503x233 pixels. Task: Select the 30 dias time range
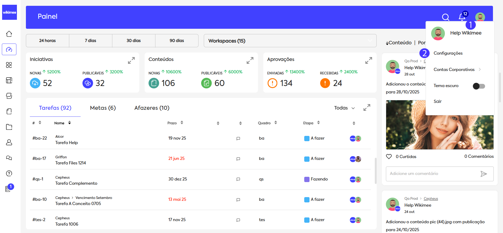(133, 41)
